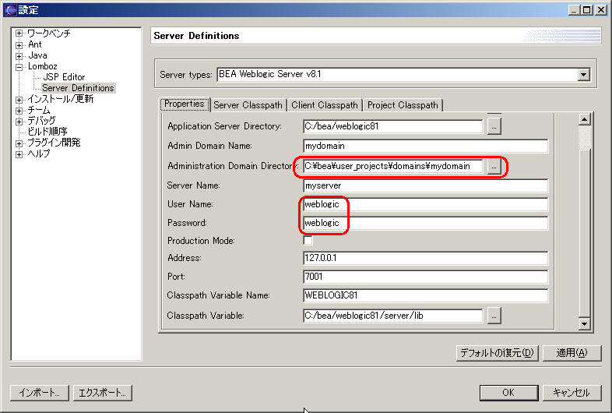Expand the プラグイン開発 tree node
The height and width of the screenshot is (413, 612).
19,143
